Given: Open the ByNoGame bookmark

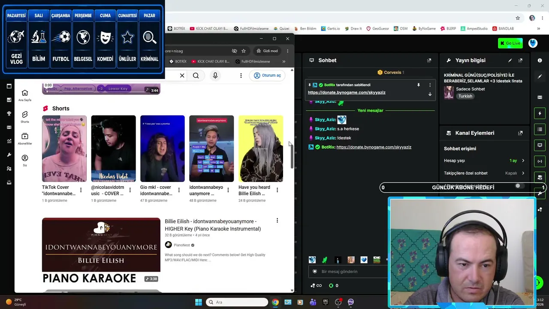Looking at the screenshot, I should [x=424, y=29].
